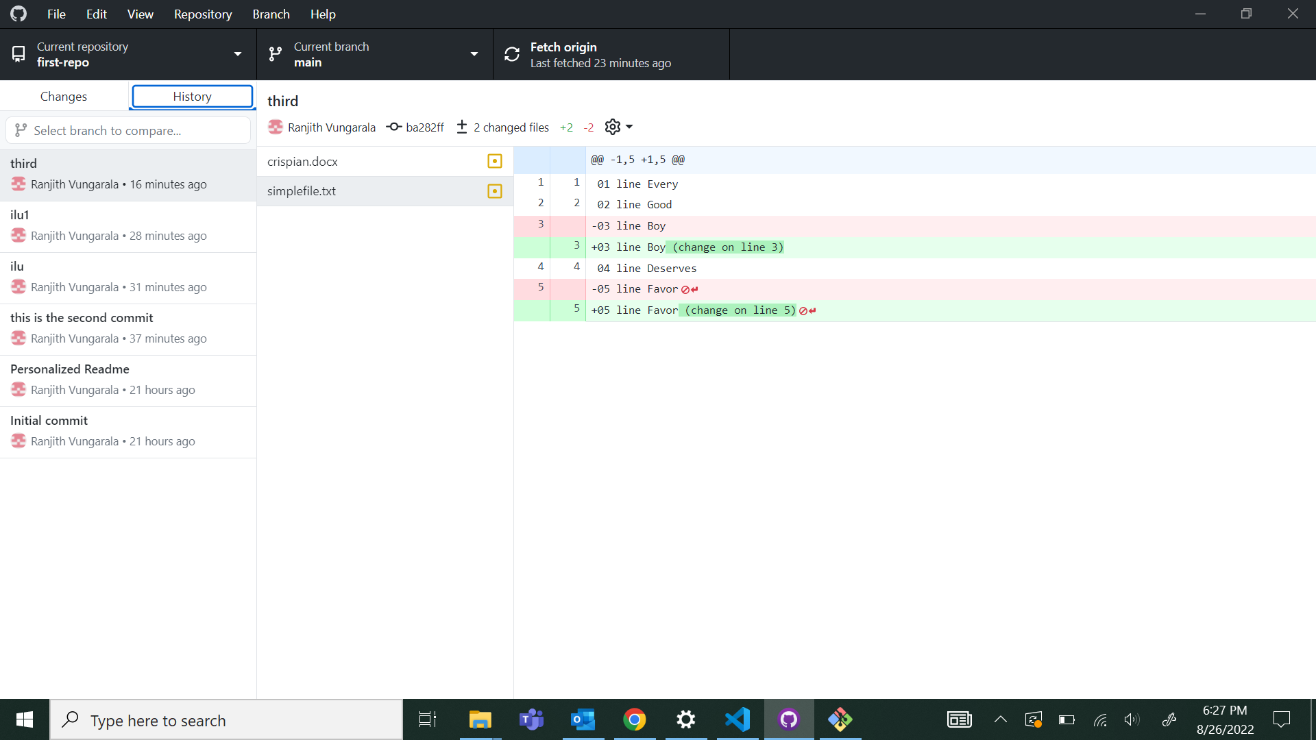Open the Windows Start menu
The width and height of the screenshot is (1316, 740).
25,719
